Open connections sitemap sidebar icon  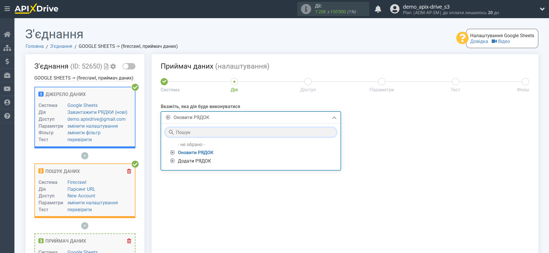[x=7, y=48]
